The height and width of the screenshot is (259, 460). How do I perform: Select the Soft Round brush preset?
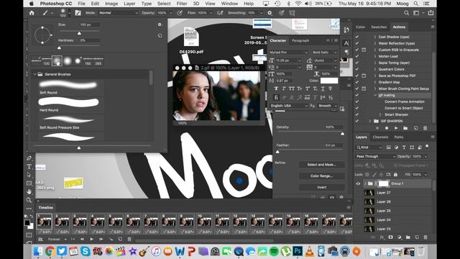pos(68,87)
